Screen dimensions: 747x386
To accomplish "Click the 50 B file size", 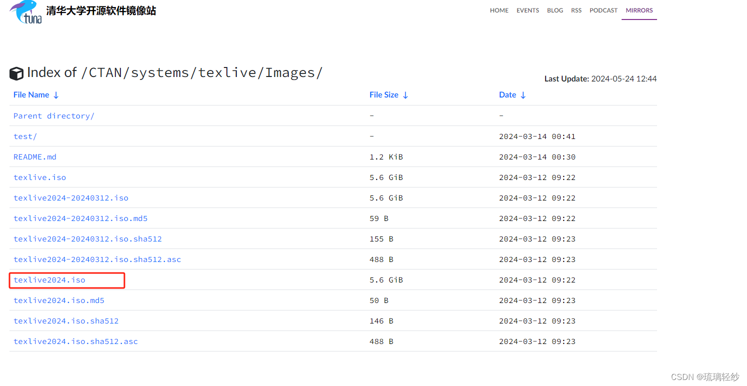I will (x=379, y=300).
